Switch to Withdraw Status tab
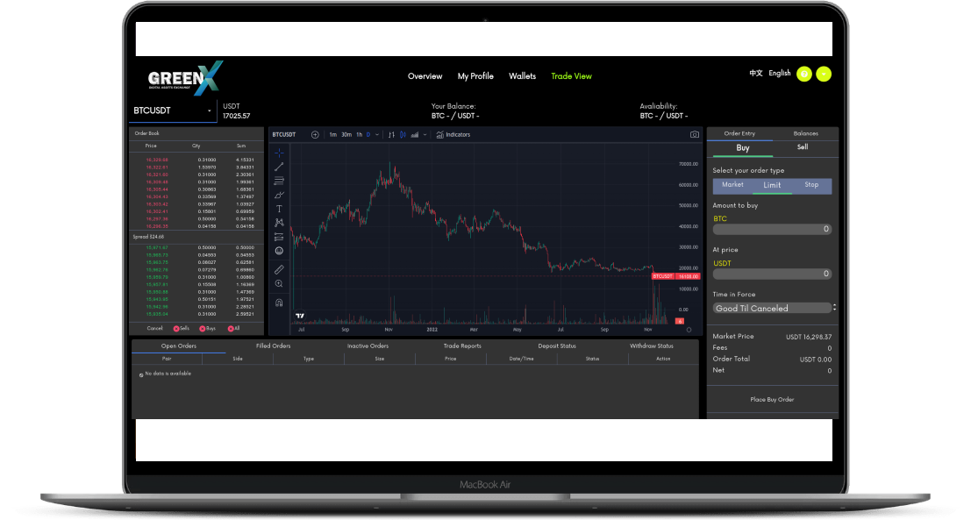The width and height of the screenshot is (971, 520). (652, 346)
